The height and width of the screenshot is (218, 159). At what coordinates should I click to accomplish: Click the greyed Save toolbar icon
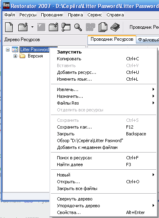41,27
